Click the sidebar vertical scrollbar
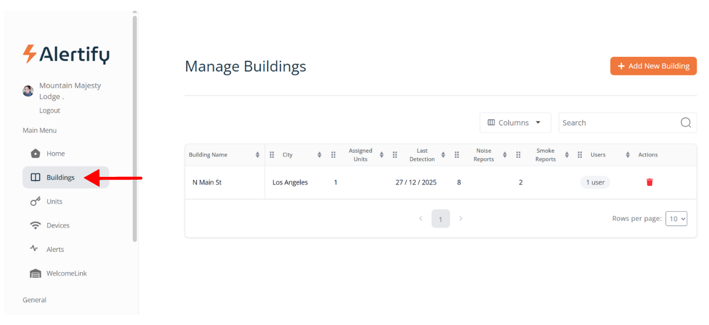The image size is (709, 325). (x=134, y=130)
